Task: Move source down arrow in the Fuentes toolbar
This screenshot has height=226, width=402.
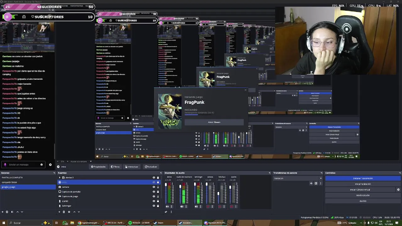Action: [79, 212]
